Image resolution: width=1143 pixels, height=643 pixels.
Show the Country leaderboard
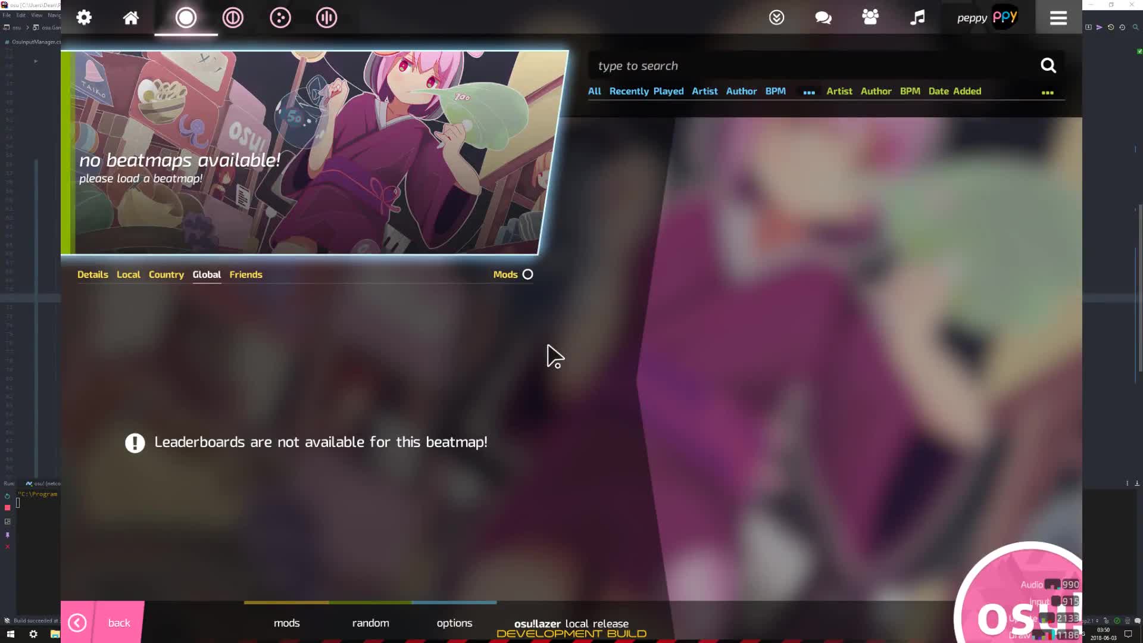click(x=166, y=274)
